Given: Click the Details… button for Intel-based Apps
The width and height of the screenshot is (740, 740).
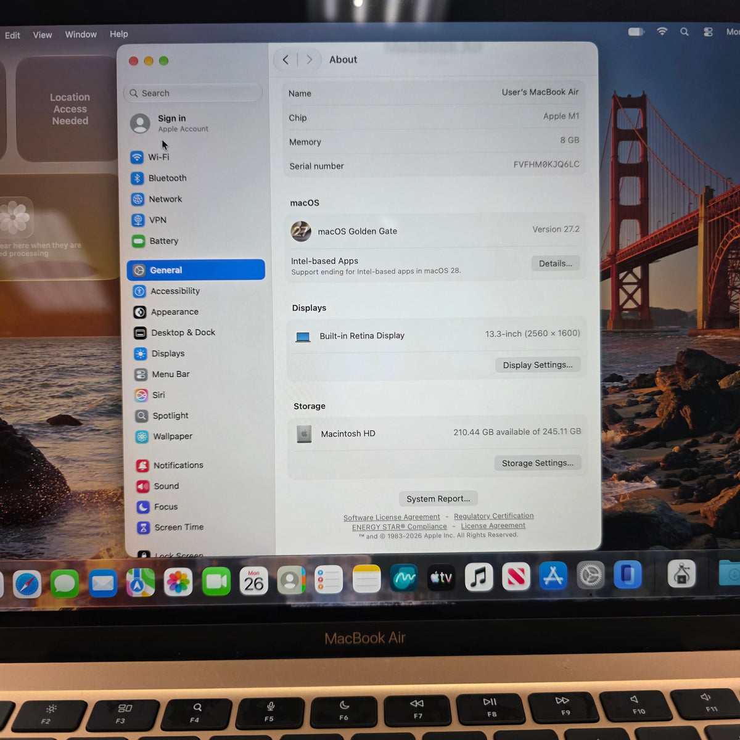Looking at the screenshot, I should pyautogui.click(x=556, y=263).
